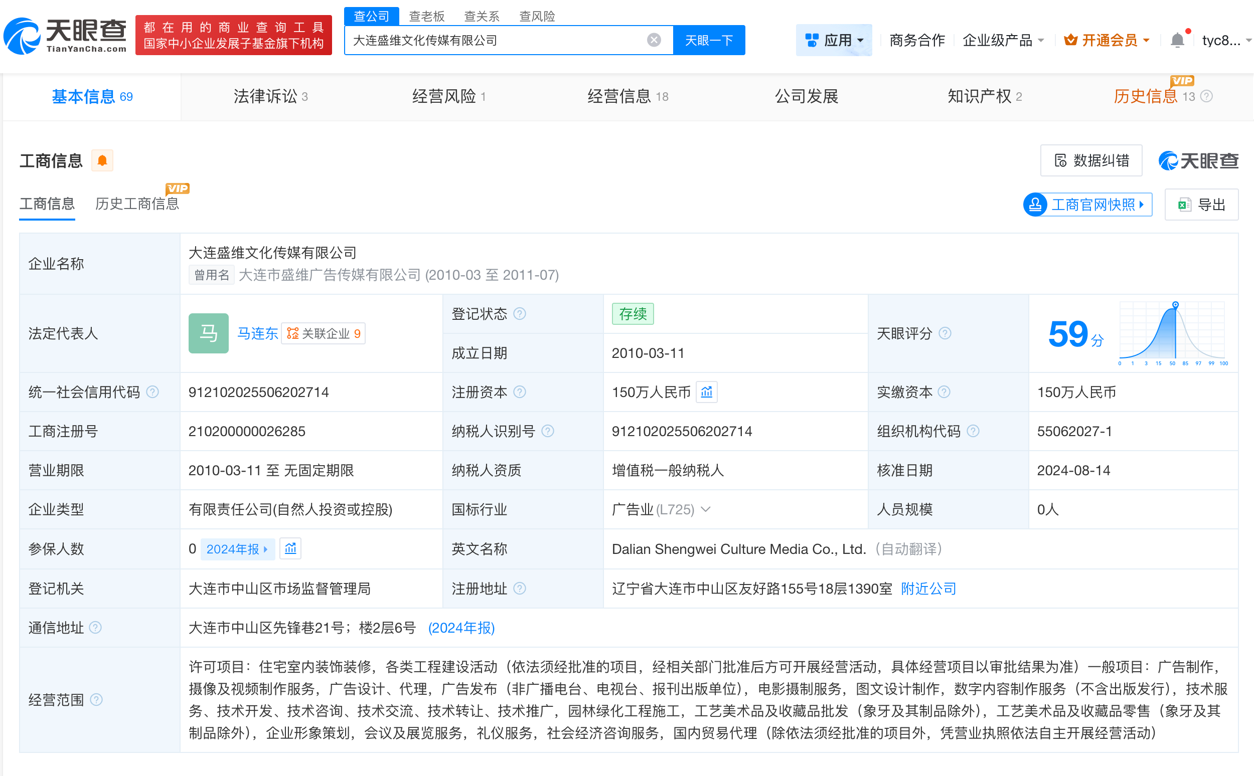Switch to the 法律诉讼 tab
This screenshot has height=776, width=1254.
click(271, 96)
